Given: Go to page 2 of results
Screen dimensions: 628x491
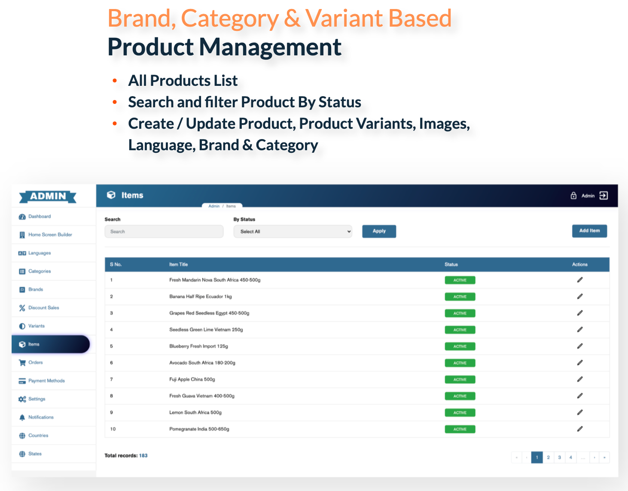Looking at the screenshot, I should point(548,458).
